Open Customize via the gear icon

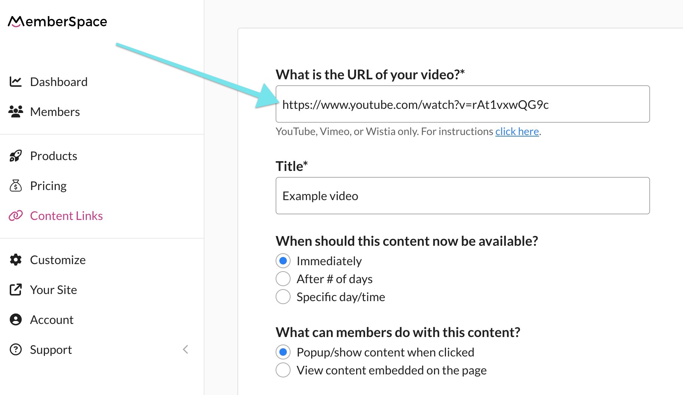pyautogui.click(x=16, y=260)
